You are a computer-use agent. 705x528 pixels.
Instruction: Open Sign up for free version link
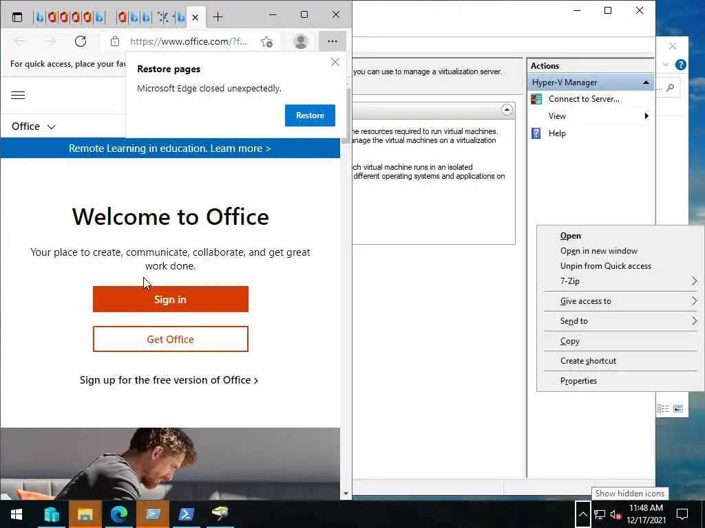click(169, 380)
